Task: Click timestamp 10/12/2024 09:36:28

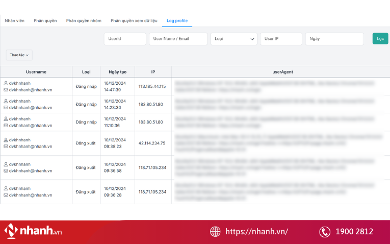Action: point(115,192)
